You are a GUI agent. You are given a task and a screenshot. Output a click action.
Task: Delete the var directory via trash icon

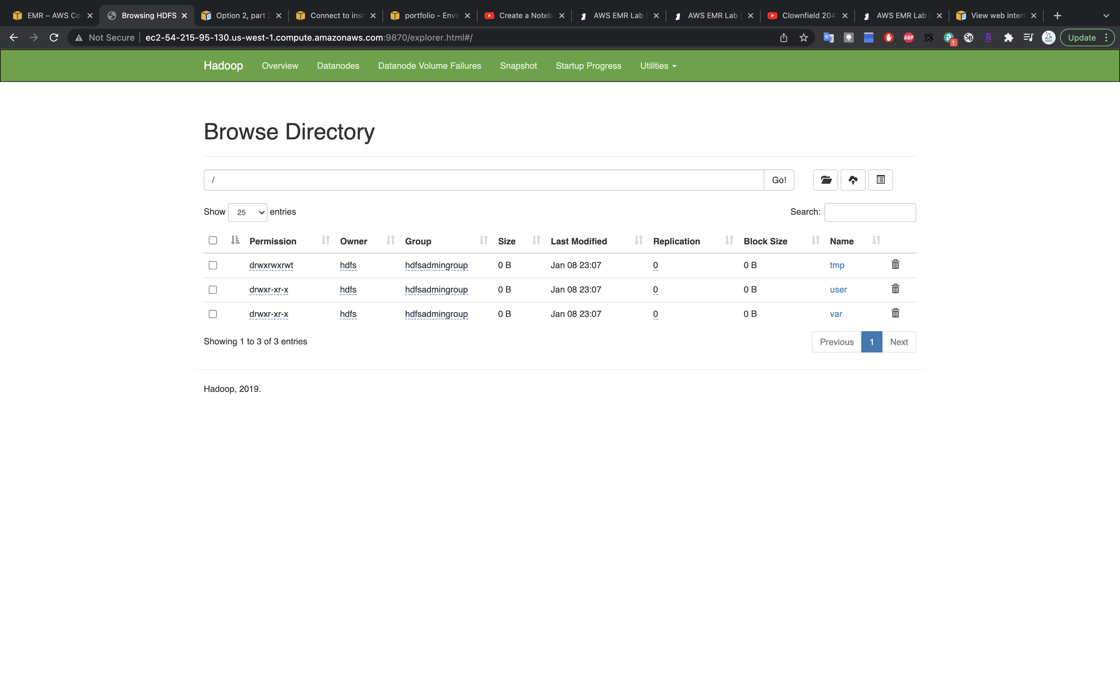pyautogui.click(x=895, y=313)
